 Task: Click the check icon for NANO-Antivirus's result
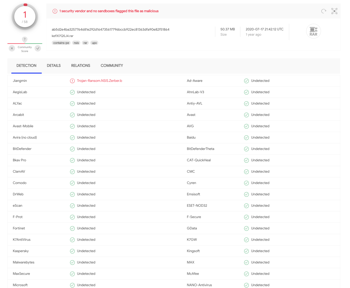coord(246,285)
